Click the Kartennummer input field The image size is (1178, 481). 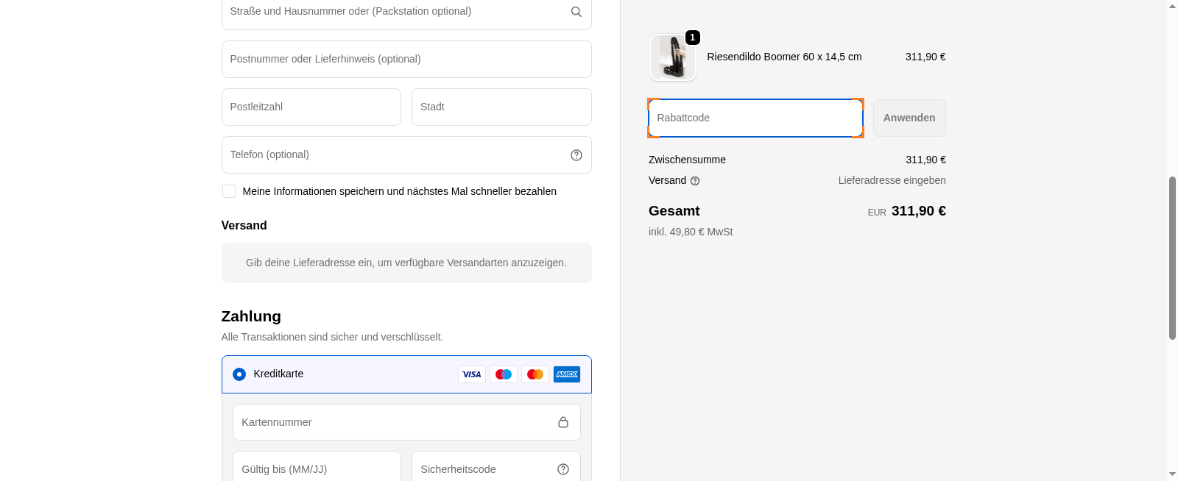pyautogui.click(x=394, y=422)
